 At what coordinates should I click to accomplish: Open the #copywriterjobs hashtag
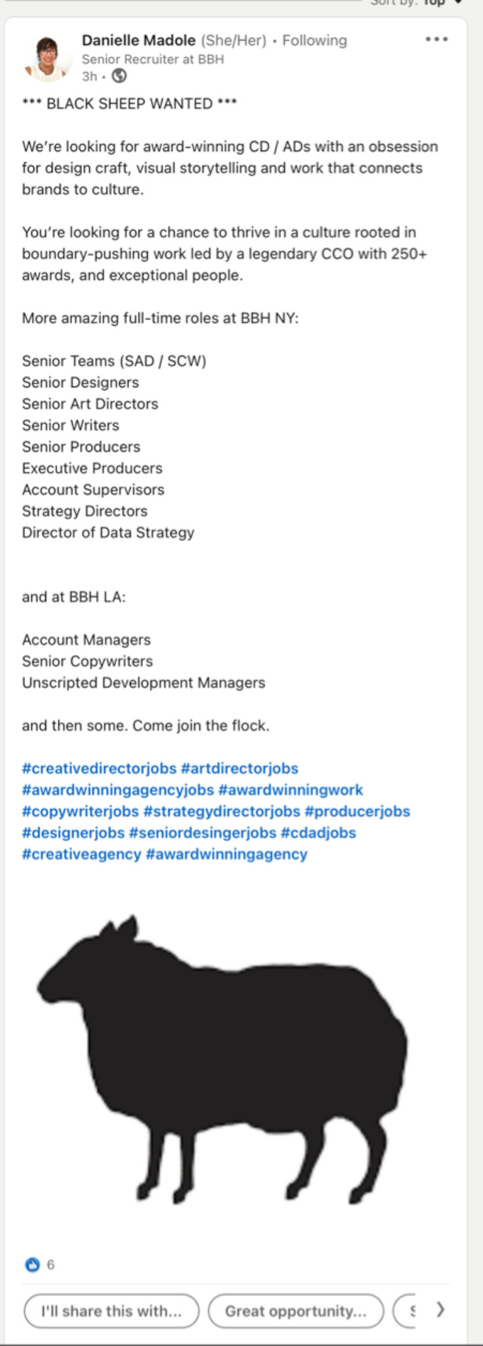click(x=80, y=811)
